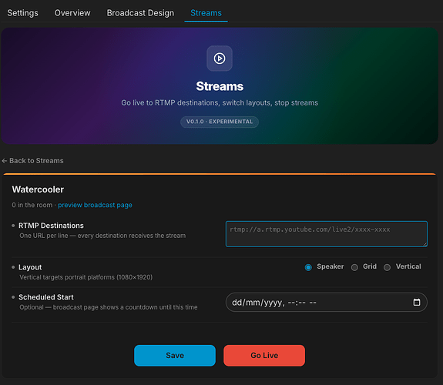Click the Streams banner heading

pyautogui.click(x=220, y=86)
